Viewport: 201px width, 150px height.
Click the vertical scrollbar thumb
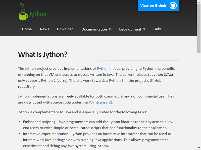pos(199,28)
